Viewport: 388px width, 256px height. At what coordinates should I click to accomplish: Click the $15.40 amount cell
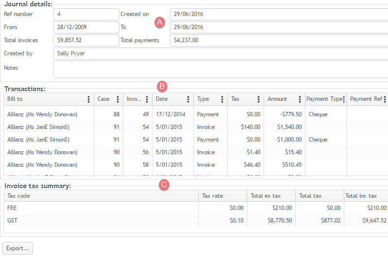pyautogui.click(x=293, y=152)
